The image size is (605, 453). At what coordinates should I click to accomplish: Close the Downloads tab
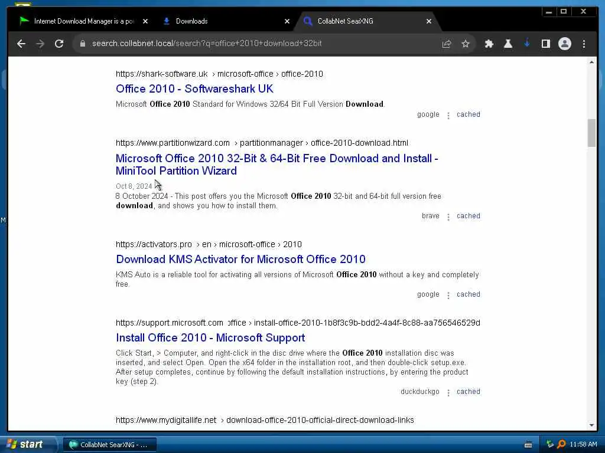click(x=287, y=21)
